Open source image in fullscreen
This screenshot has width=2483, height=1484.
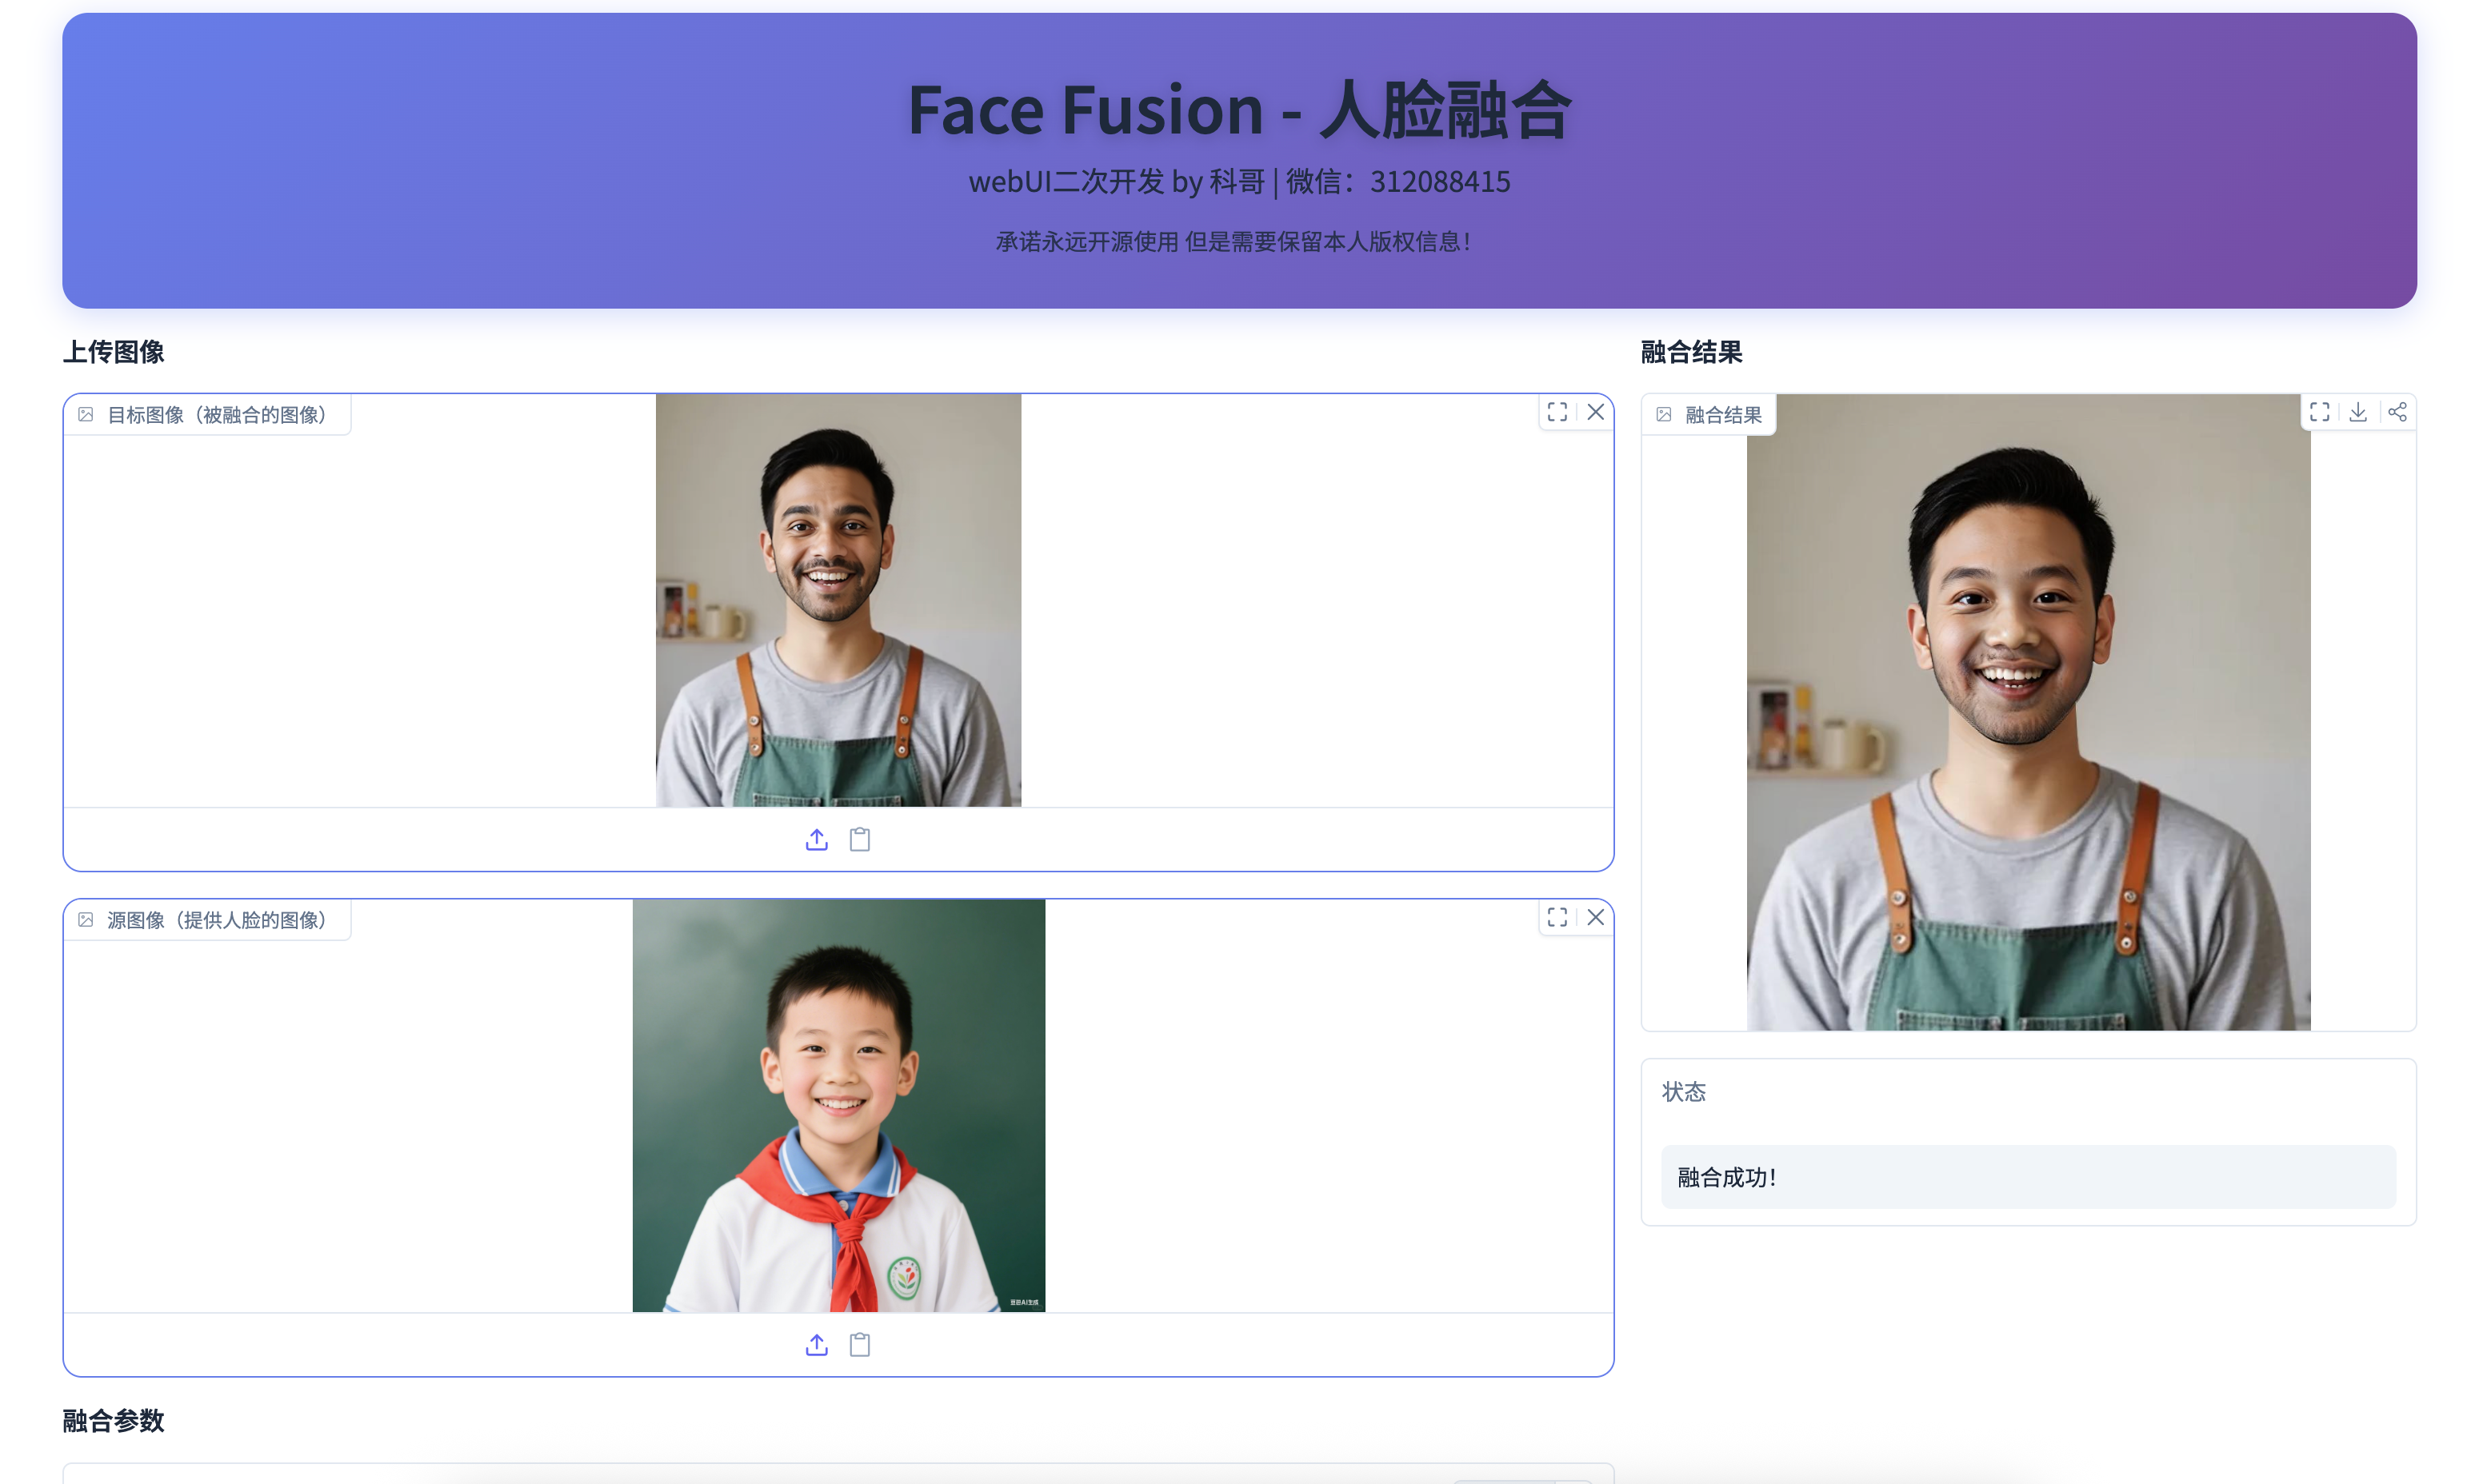point(1557,917)
